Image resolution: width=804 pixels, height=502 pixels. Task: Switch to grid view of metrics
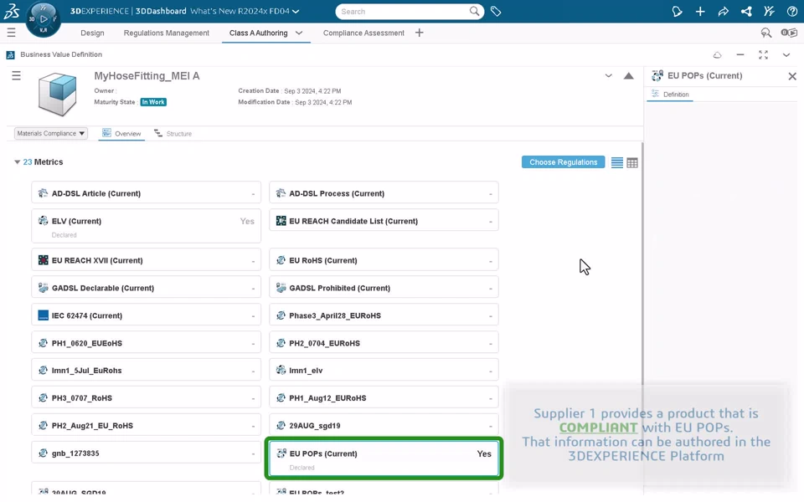[x=632, y=162]
